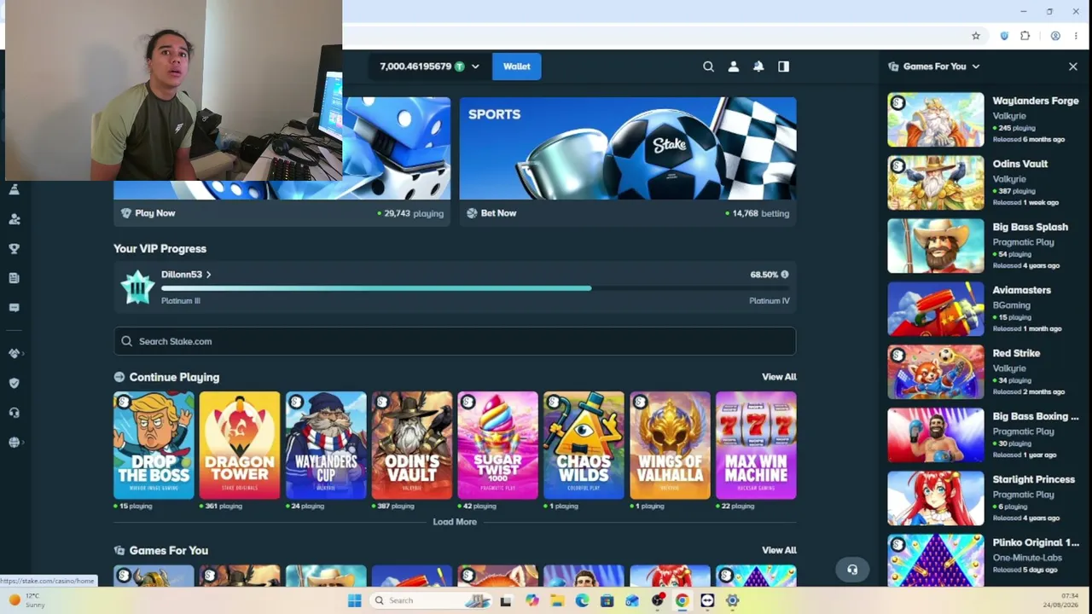
Task: Open the affiliate icon in left sidebar
Action: point(15,219)
